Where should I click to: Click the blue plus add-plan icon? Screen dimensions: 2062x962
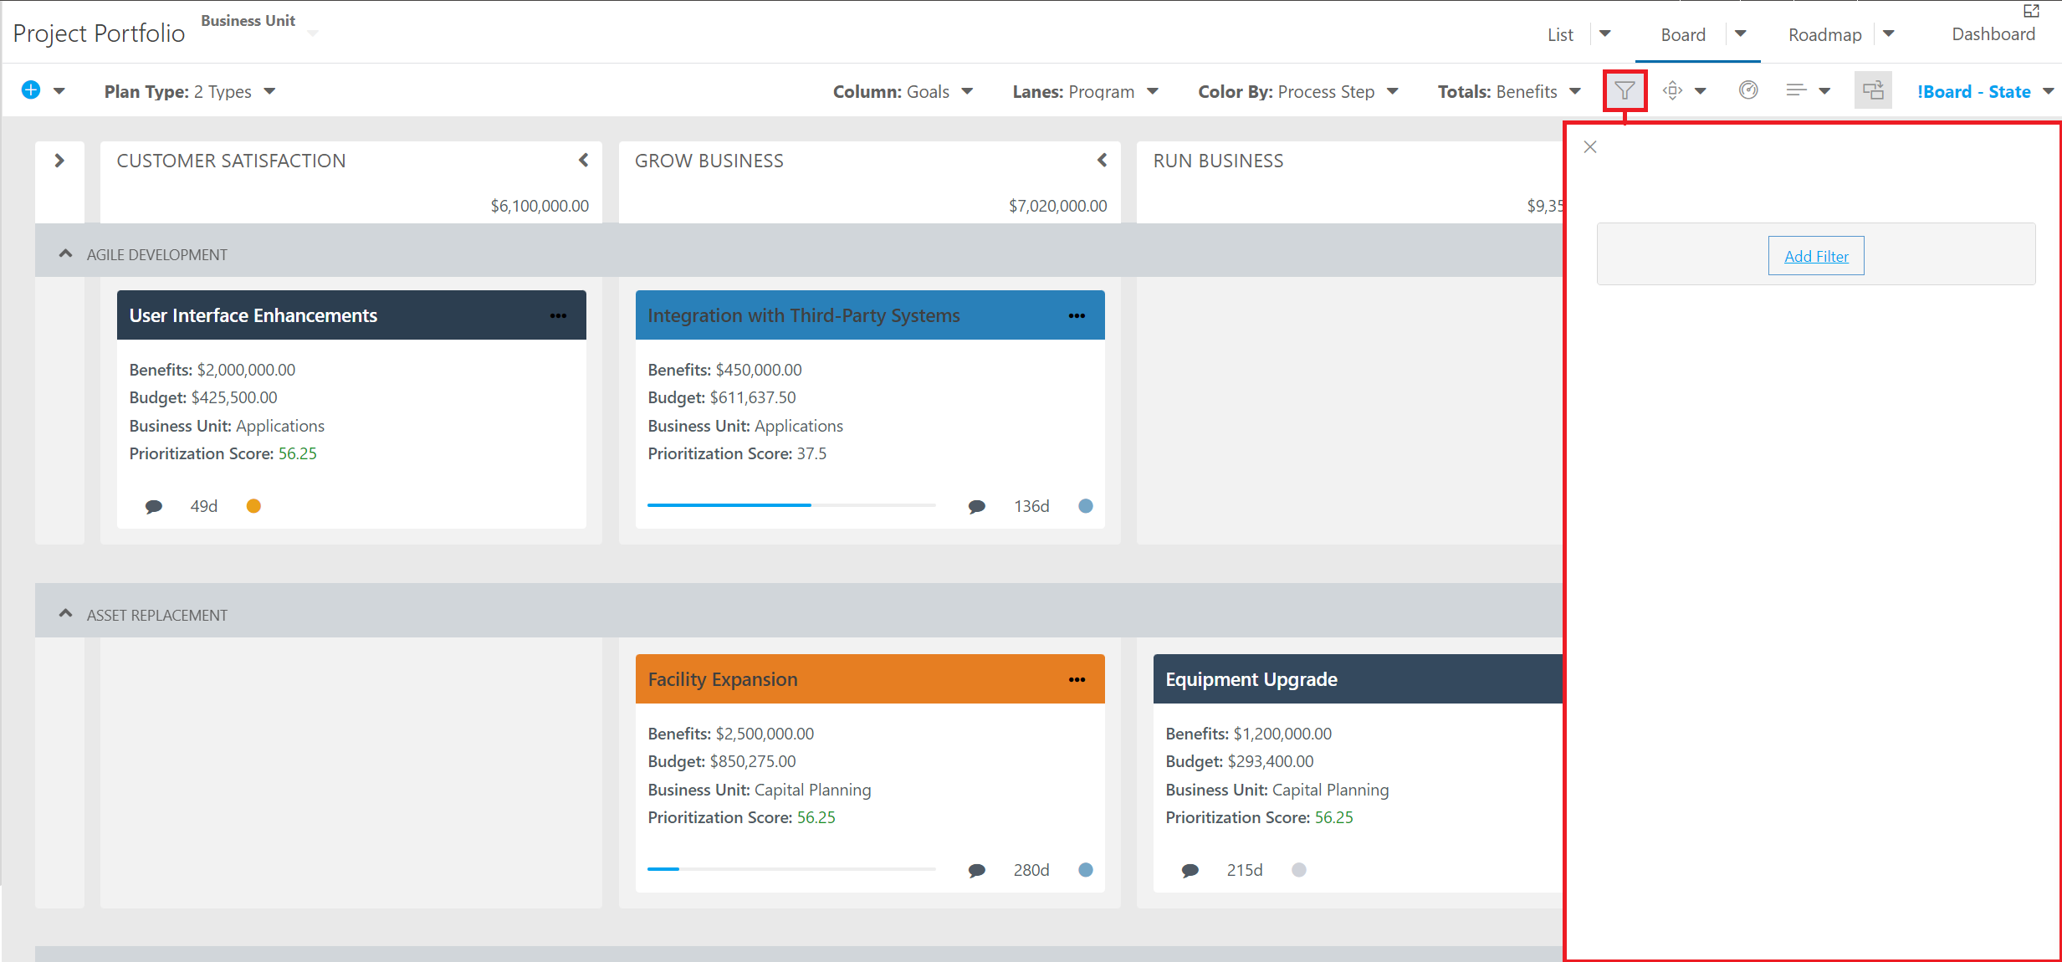(31, 90)
